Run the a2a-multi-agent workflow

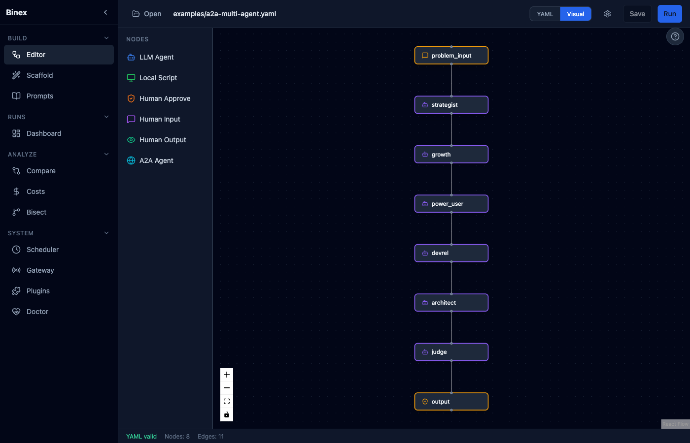click(x=669, y=14)
